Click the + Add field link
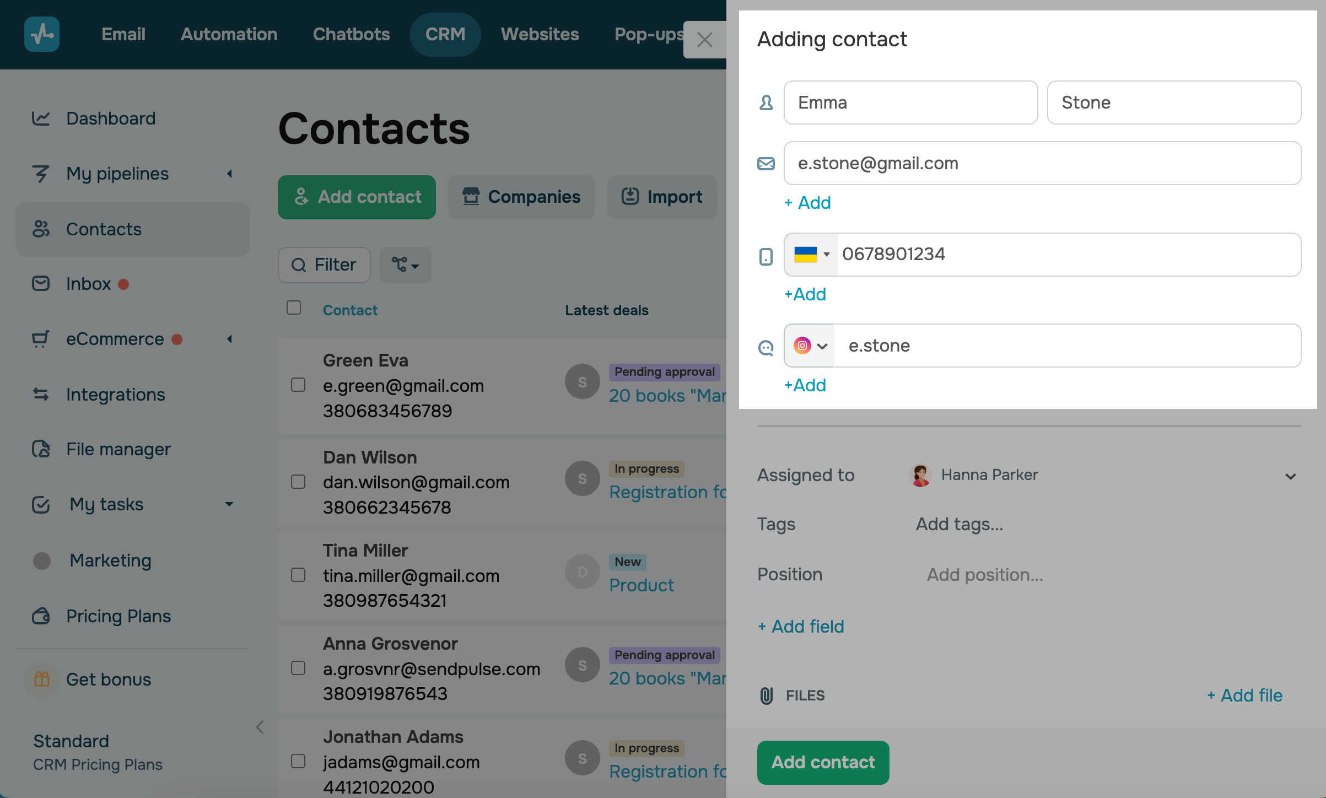 [x=801, y=627]
